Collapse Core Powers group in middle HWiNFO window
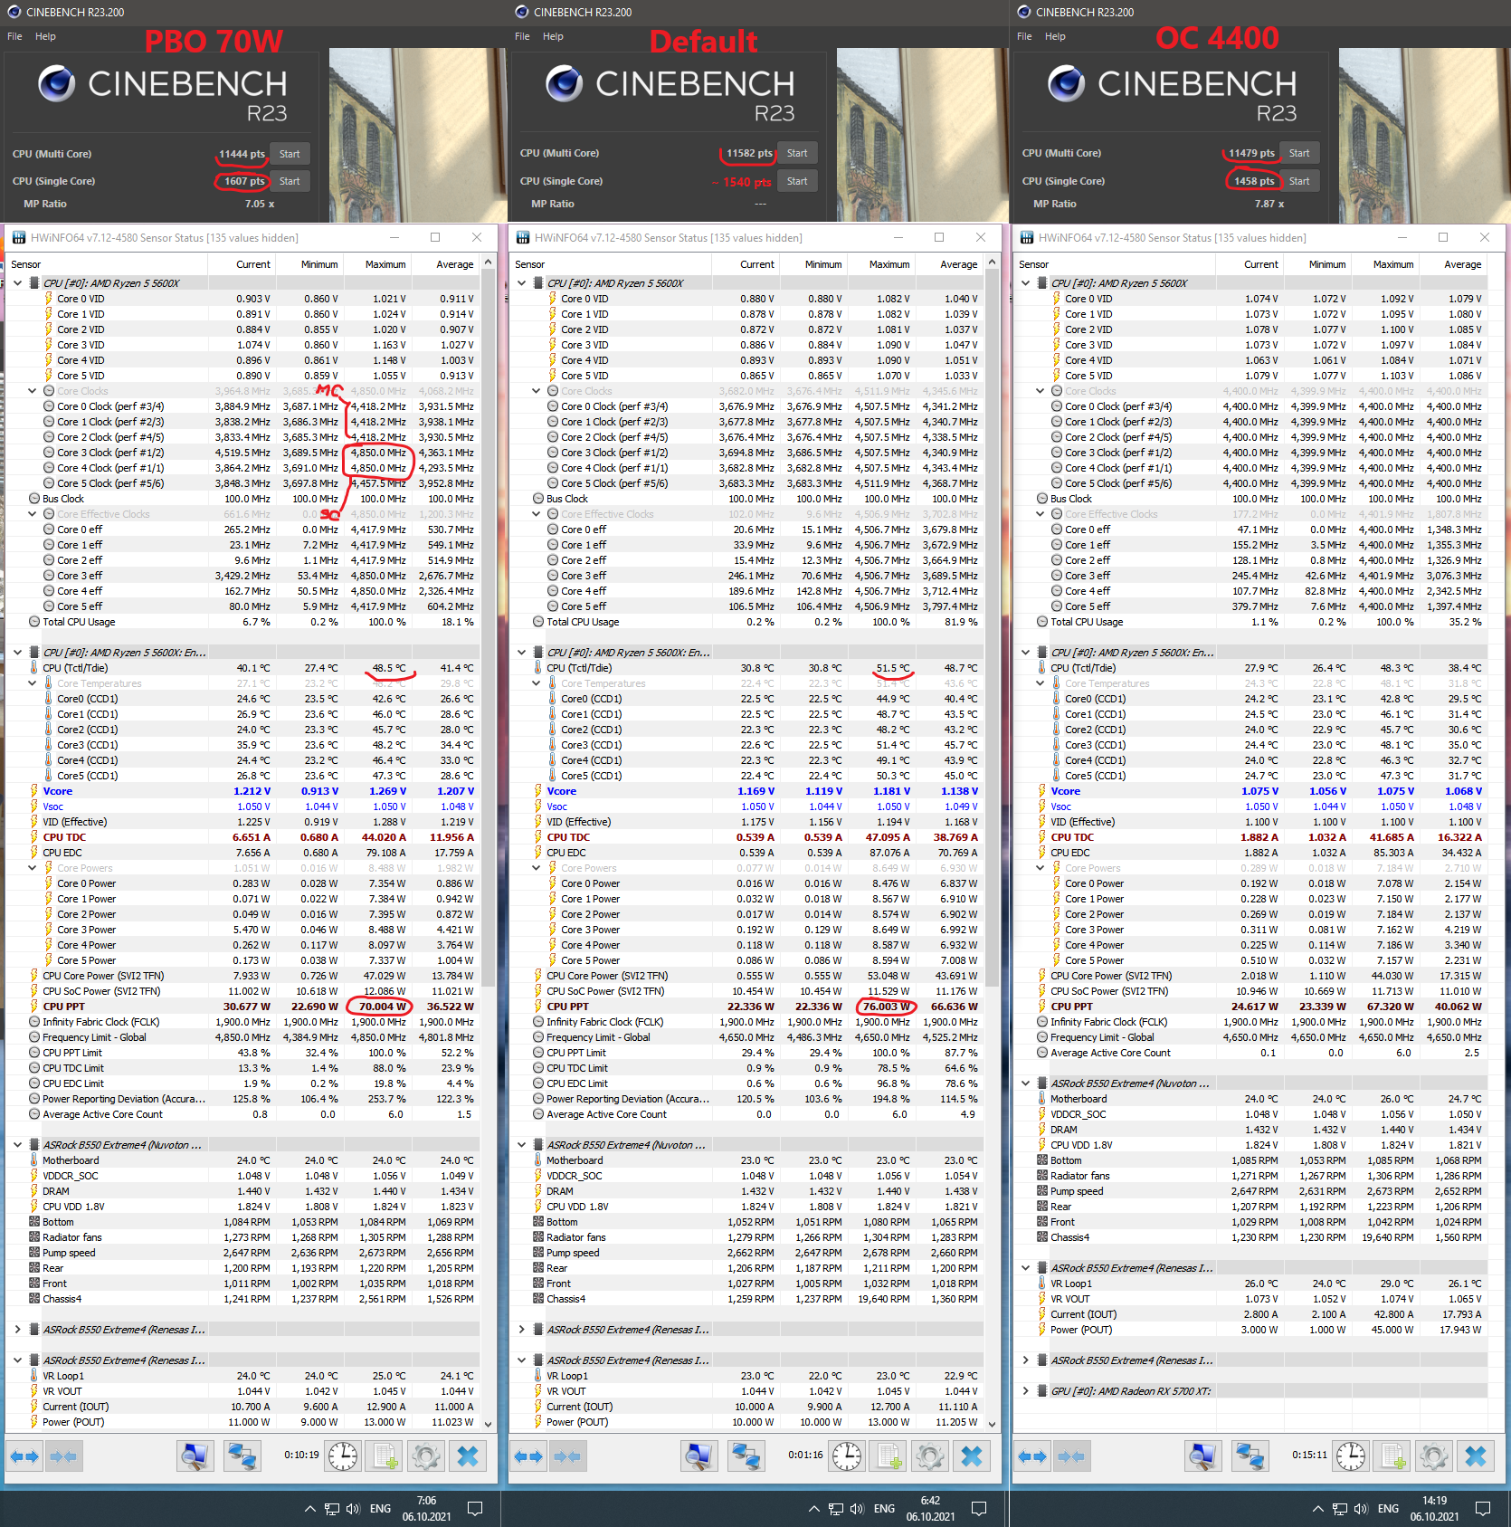The width and height of the screenshot is (1511, 1527). (x=537, y=868)
